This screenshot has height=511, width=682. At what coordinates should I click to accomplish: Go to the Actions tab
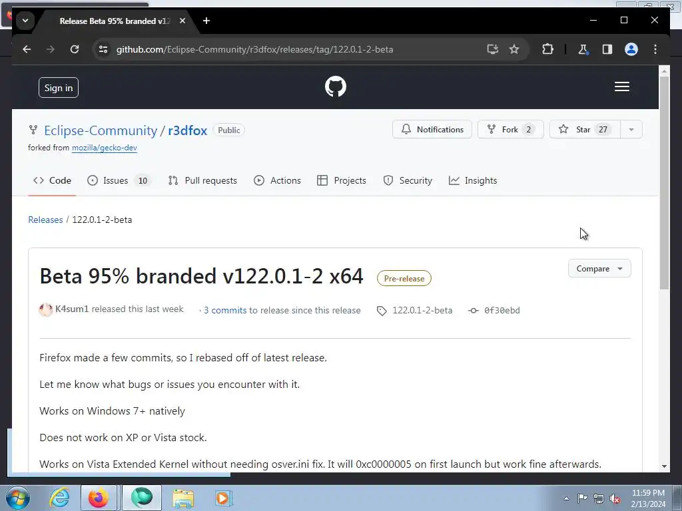coord(278,180)
